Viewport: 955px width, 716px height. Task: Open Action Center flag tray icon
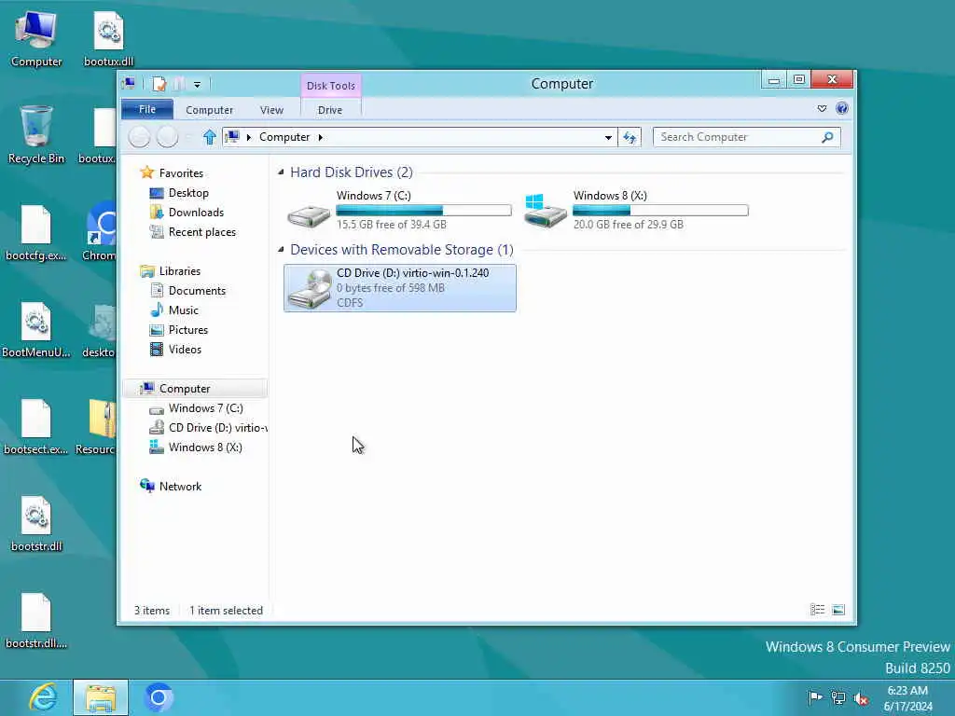[x=815, y=697]
